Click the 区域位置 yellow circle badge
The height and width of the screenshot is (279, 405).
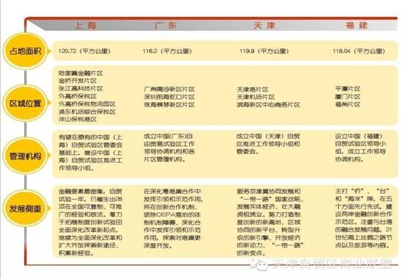(x=25, y=104)
